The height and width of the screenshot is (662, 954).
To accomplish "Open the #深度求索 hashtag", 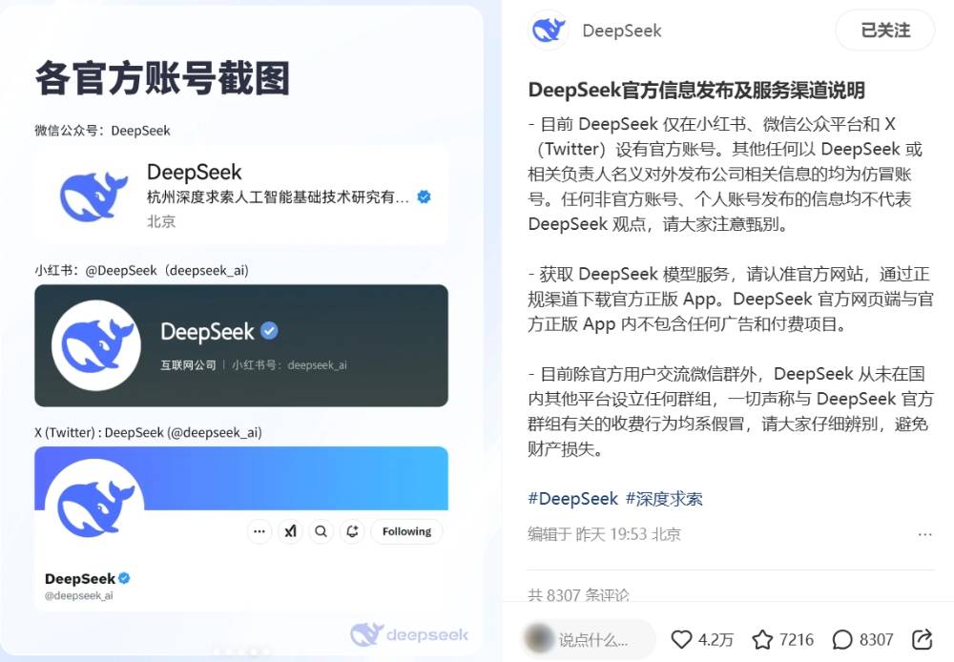I will (x=664, y=499).
